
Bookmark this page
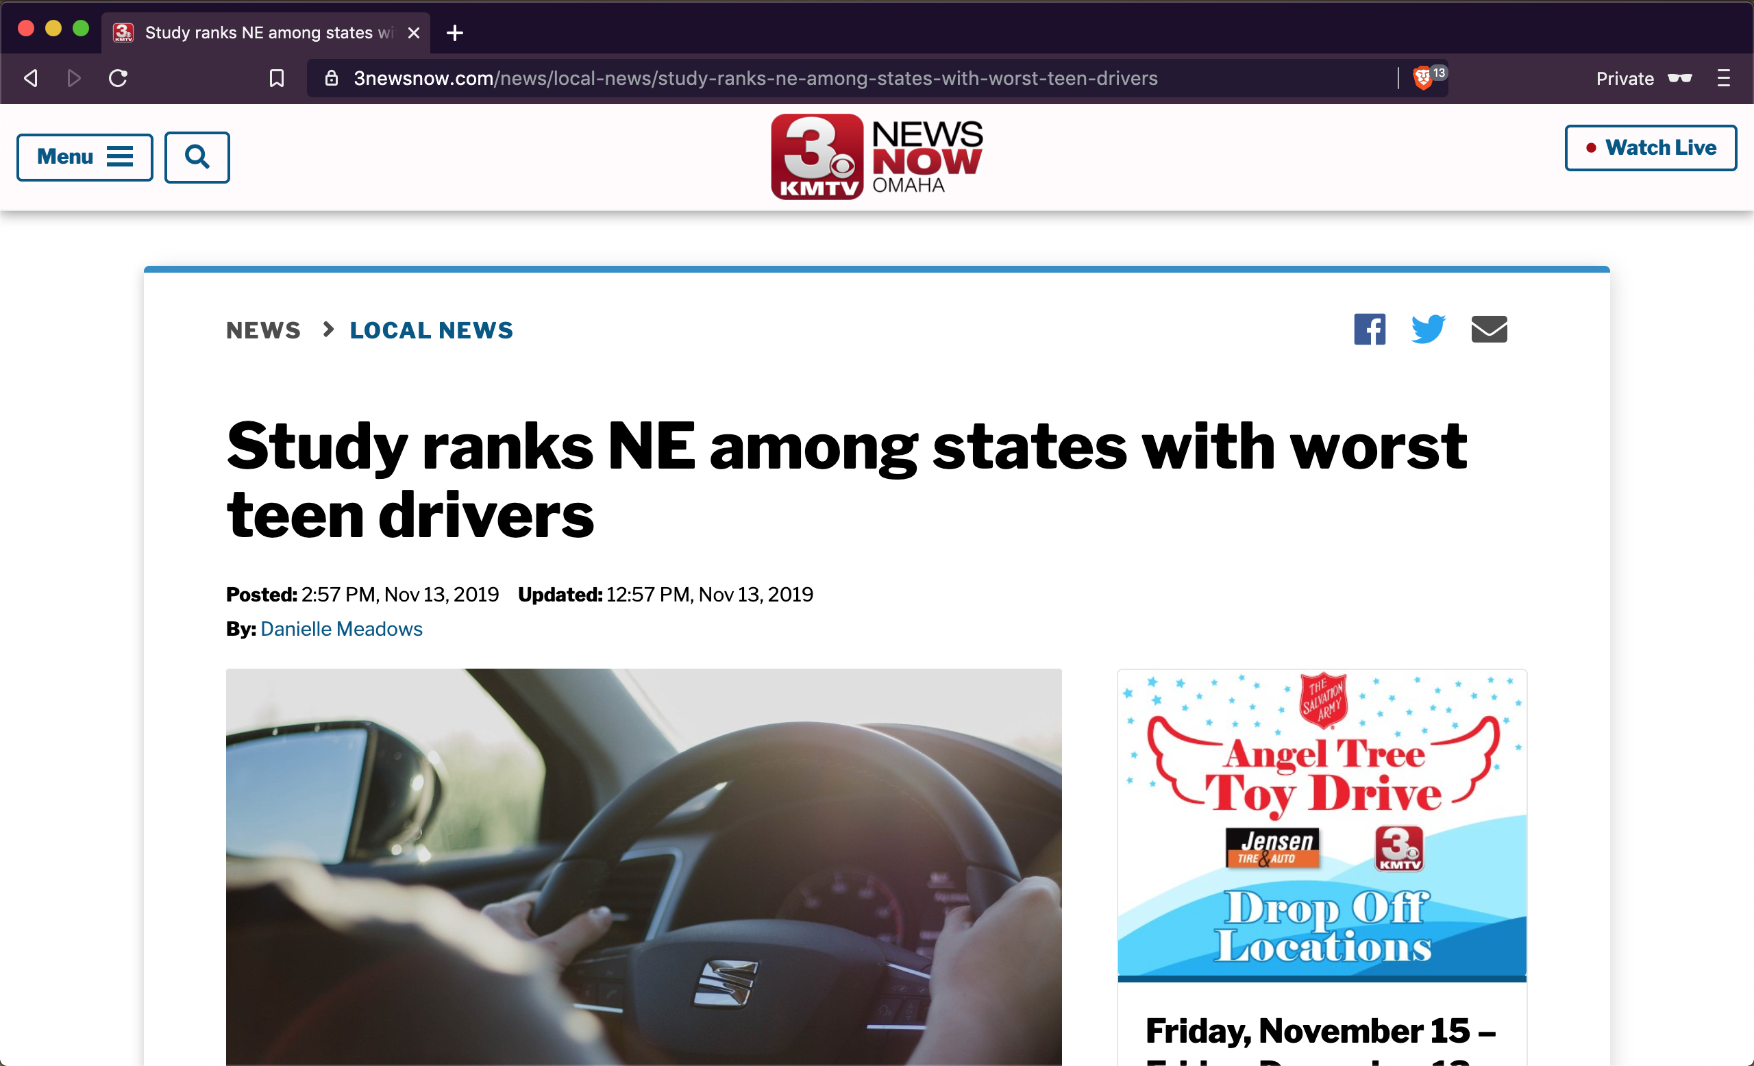tap(277, 78)
